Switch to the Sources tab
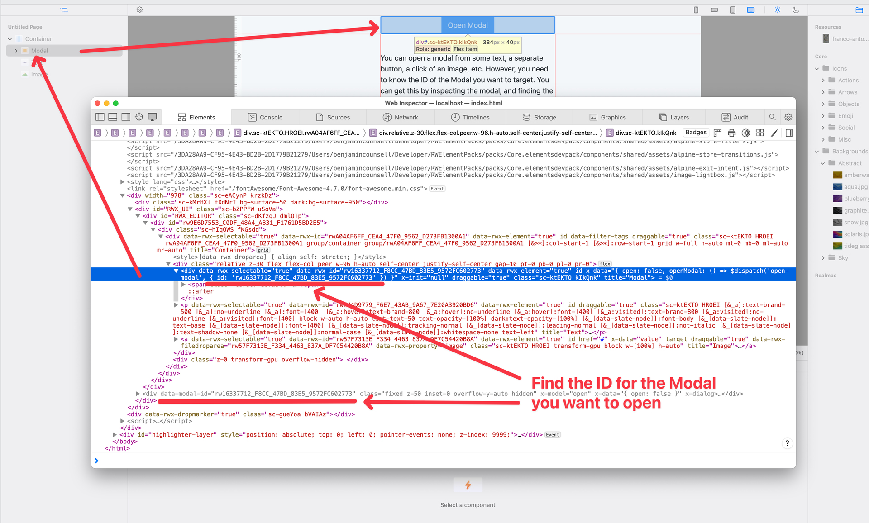 point(333,117)
